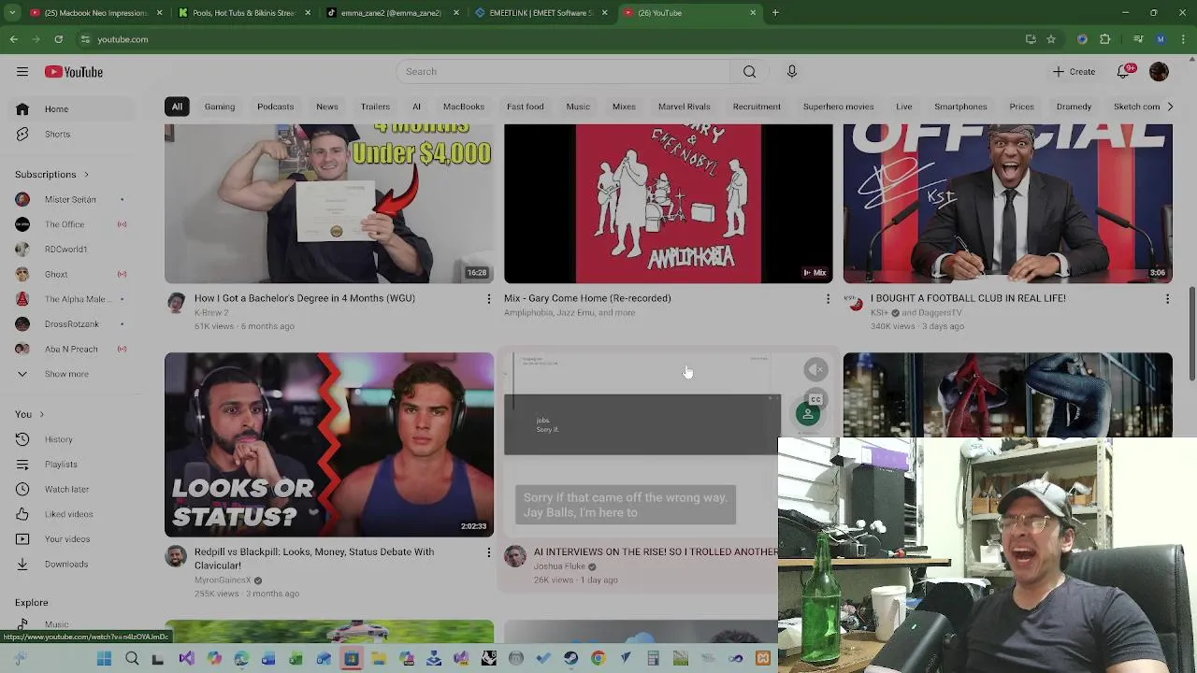Open the YouTube hamburger guide menu
This screenshot has height=673, width=1197.
[x=22, y=72]
